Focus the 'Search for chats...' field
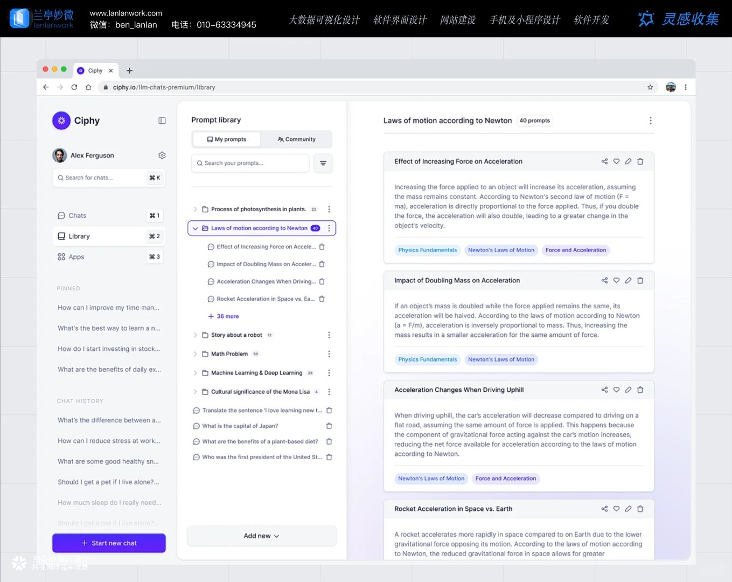 coord(109,178)
